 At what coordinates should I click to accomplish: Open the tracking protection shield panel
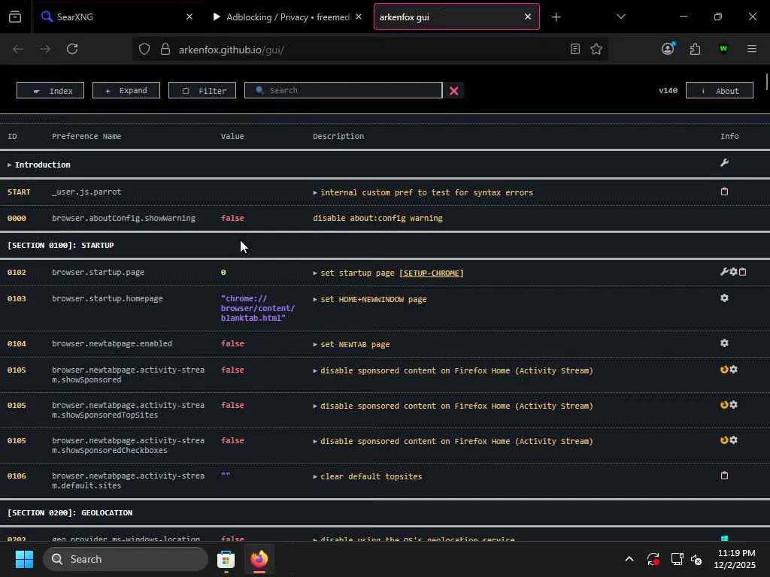pyautogui.click(x=144, y=49)
